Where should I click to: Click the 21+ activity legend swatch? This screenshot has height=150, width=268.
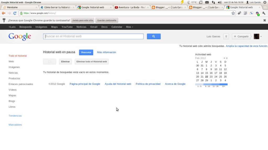pos(224,84)
